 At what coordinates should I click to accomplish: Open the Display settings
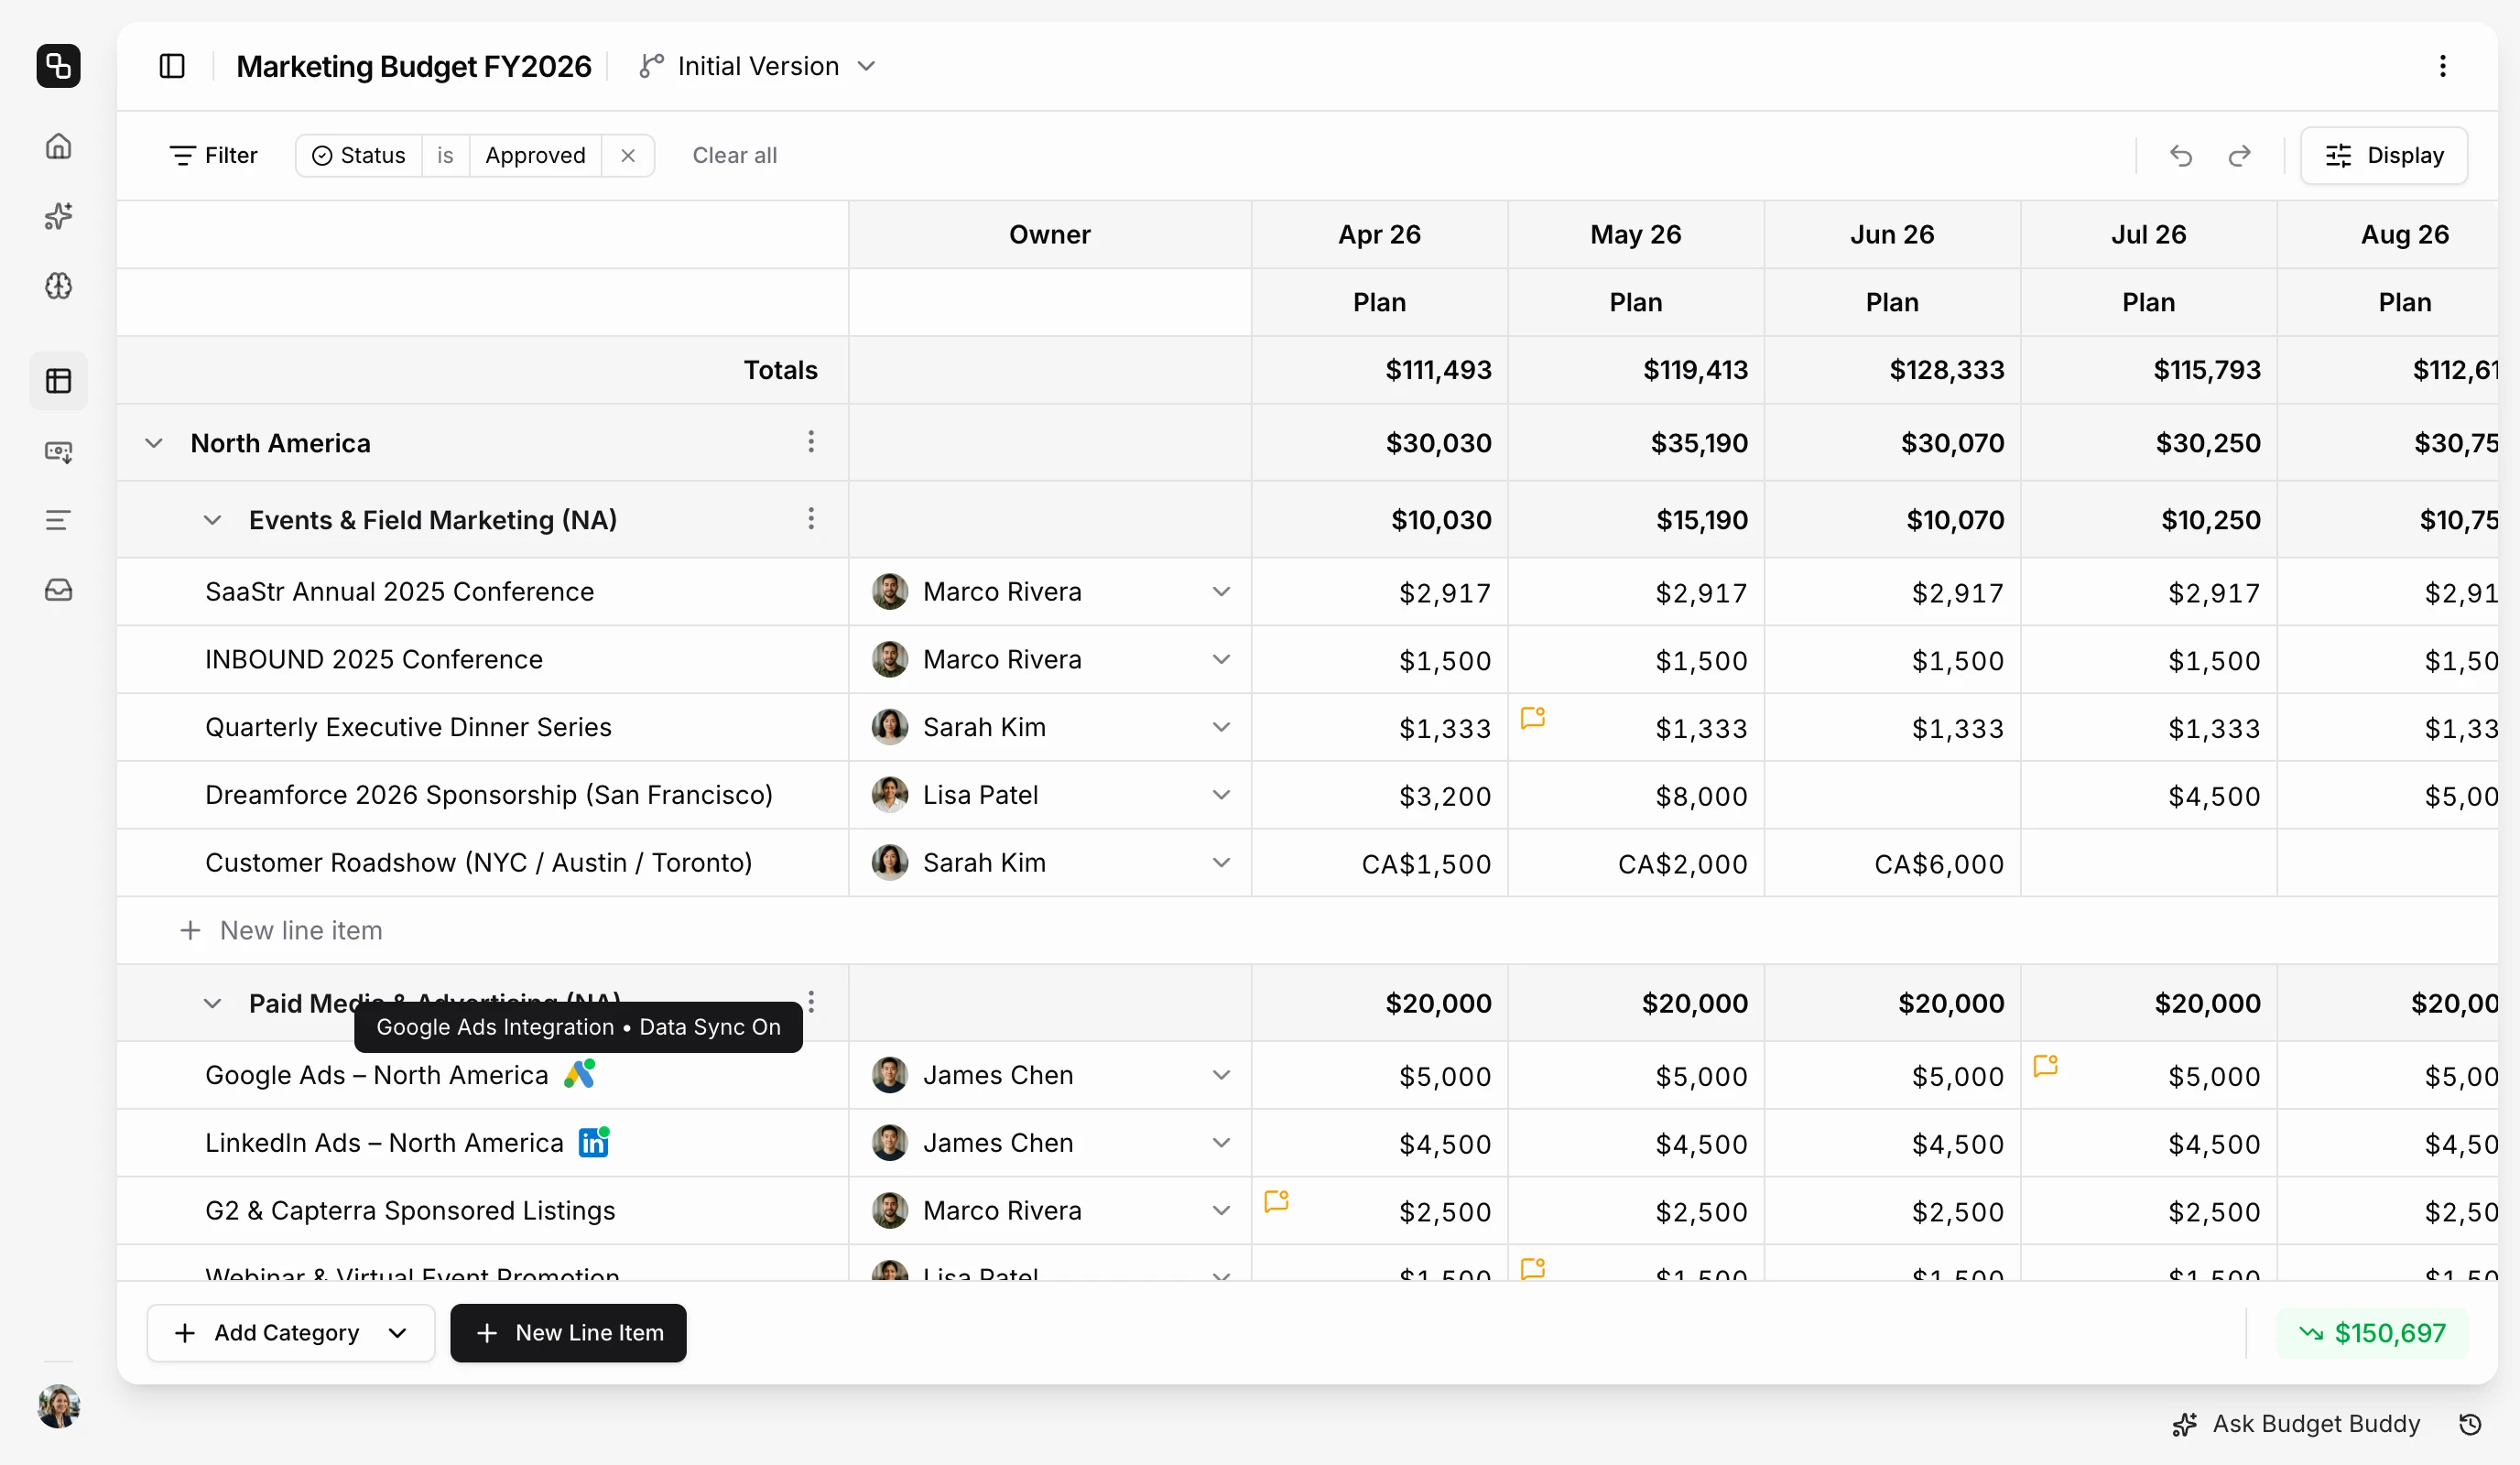pos(2384,156)
